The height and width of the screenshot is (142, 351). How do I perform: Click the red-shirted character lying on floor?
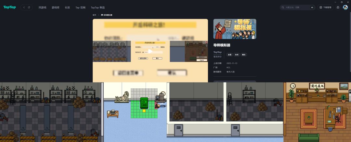pyautogui.click(x=160, y=106)
